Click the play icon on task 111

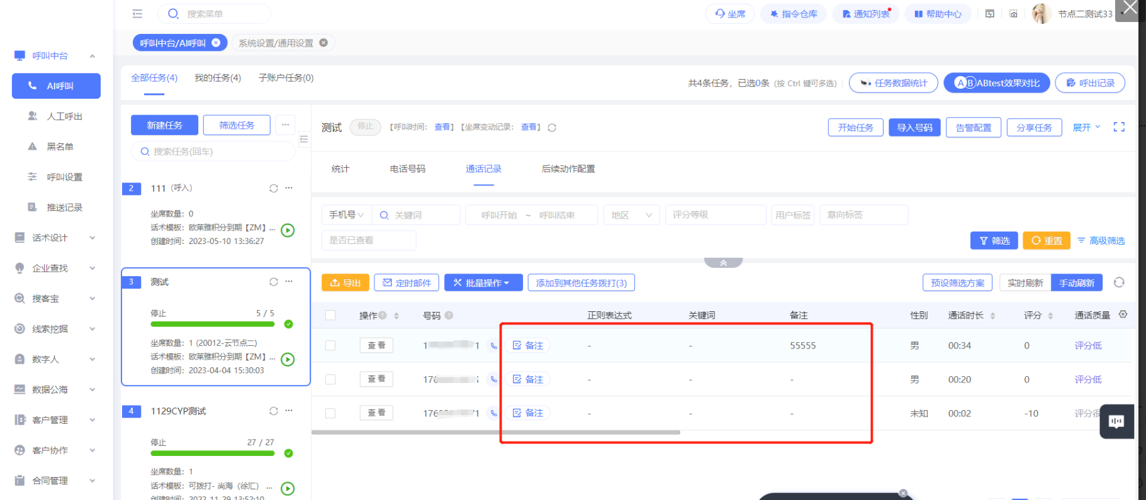point(288,230)
